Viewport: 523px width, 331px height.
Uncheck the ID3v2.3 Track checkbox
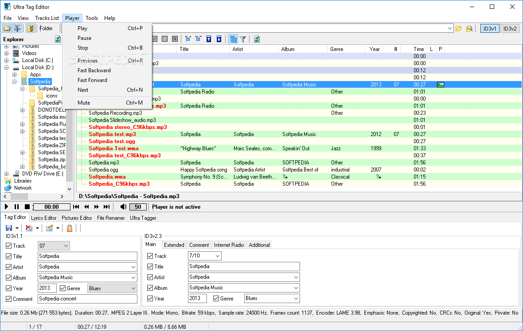coord(150,256)
